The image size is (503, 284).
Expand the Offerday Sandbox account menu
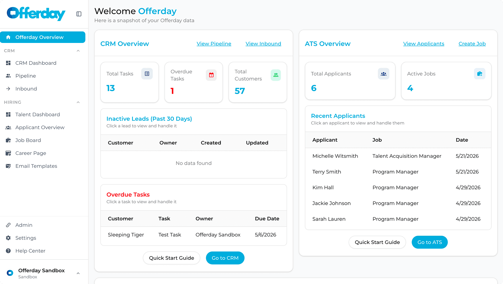click(78, 273)
